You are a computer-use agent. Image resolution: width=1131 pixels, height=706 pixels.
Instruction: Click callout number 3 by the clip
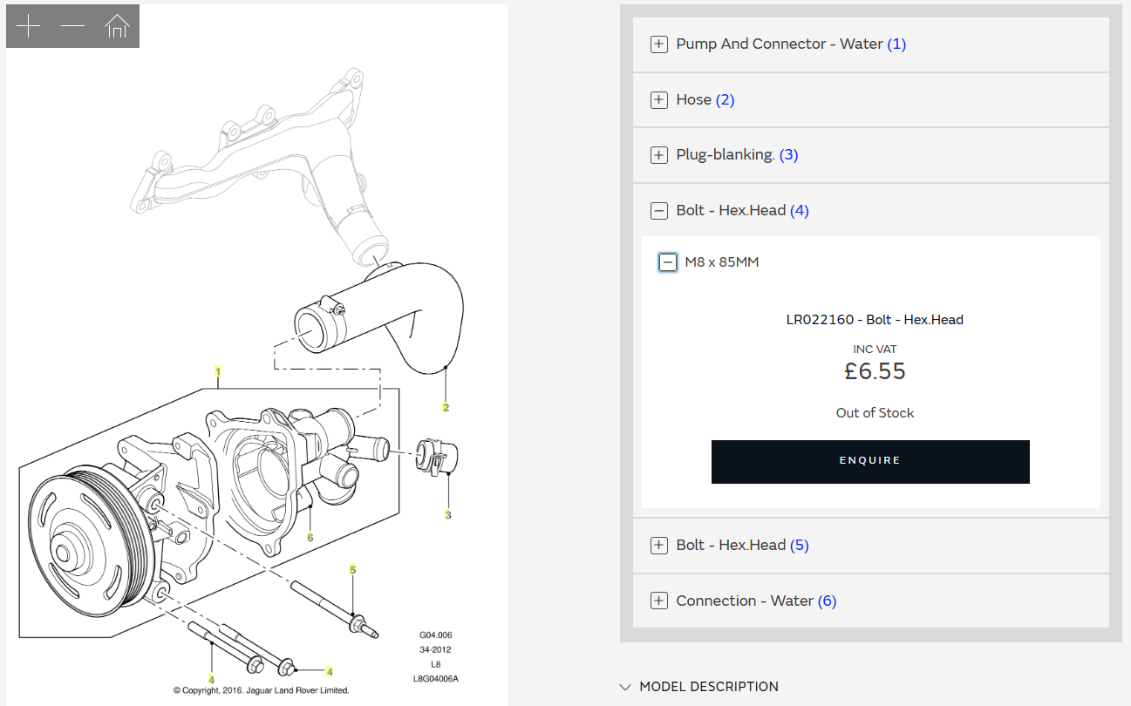click(448, 515)
